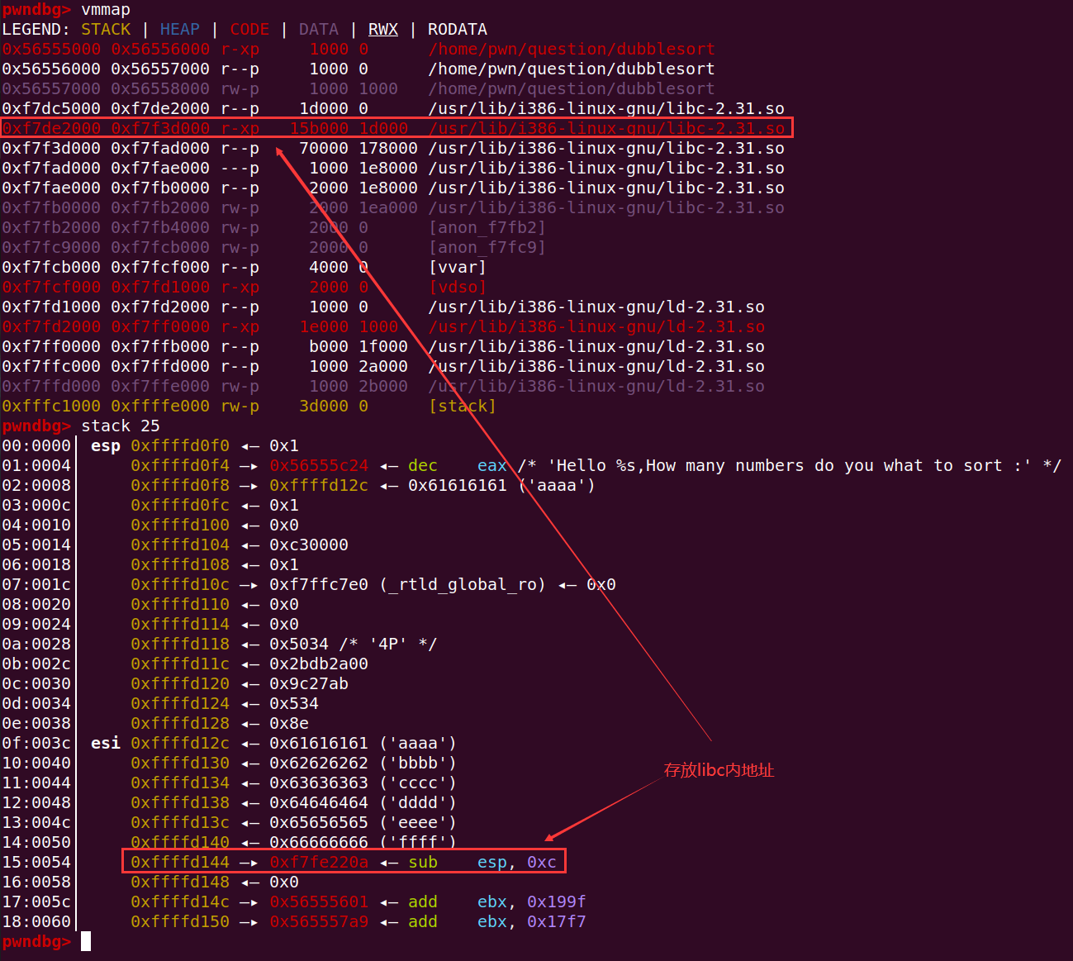Click address 0xf7dc5000 in vmmap
1073x961 pixels.
tap(51, 109)
